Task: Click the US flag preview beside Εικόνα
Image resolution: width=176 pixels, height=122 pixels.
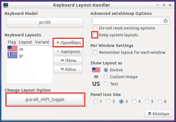Action: 96,70
